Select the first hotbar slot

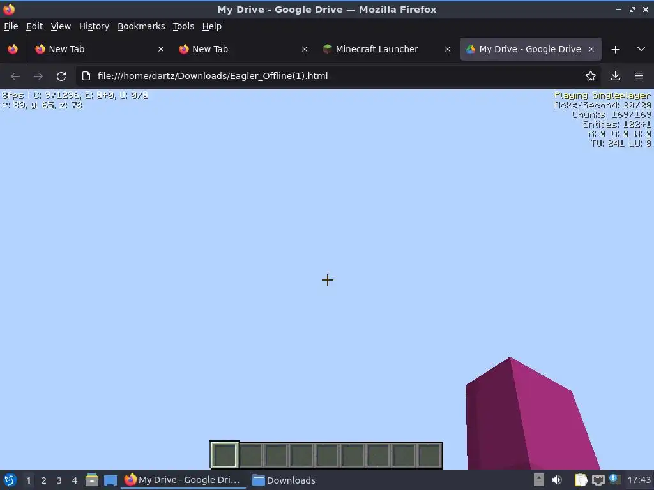point(224,455)
